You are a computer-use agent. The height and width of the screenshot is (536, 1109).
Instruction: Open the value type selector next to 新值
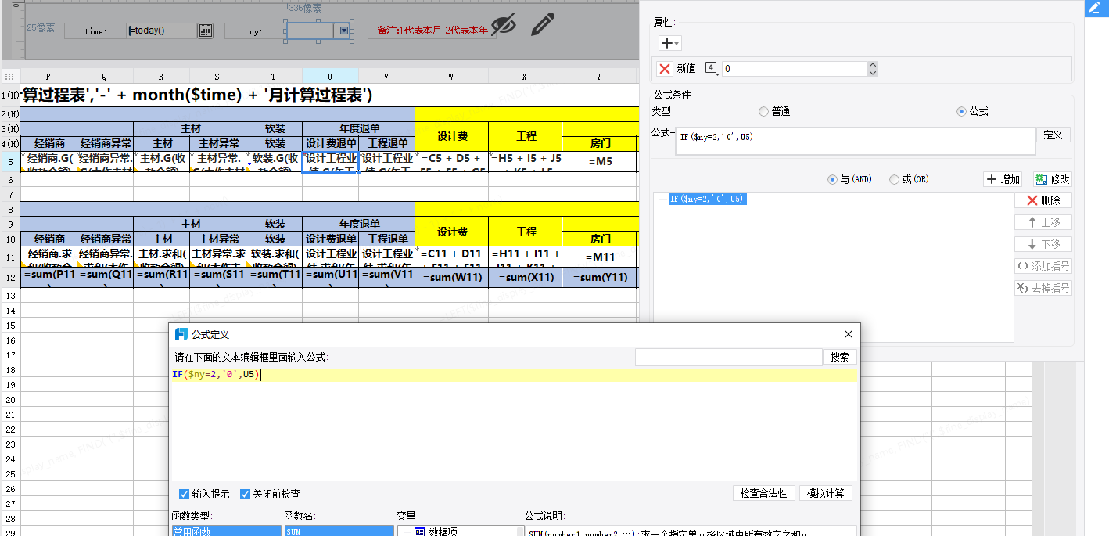[x=712, y=68]
